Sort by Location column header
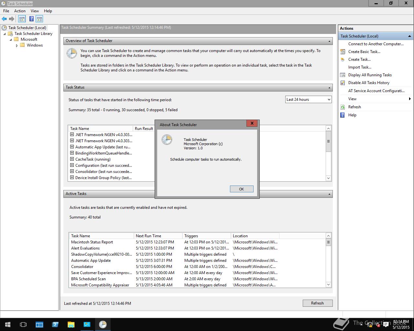414x331 pixels. (255, 236)
